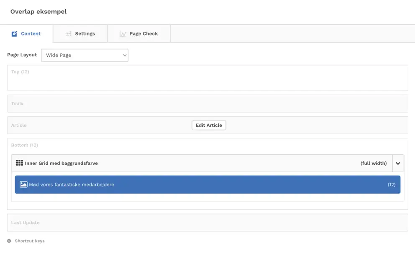The height and width of the screenshot is (264, 415).
Task: Expand the Inner Grid chevron arrow
Action: pos(398,163)
